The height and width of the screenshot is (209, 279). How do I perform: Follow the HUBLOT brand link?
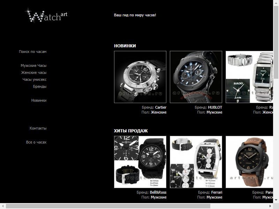coord(215,107)
